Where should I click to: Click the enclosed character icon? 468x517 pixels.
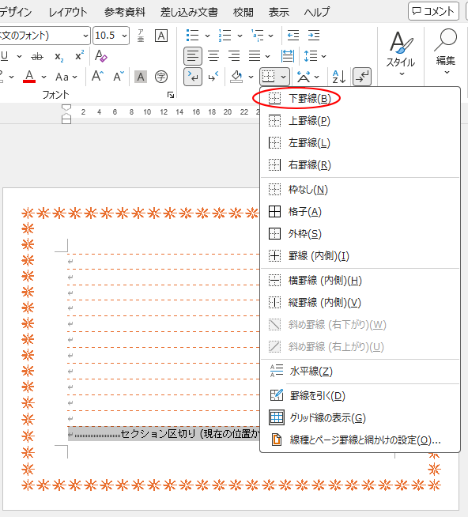(161, 77)
